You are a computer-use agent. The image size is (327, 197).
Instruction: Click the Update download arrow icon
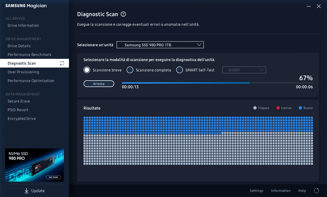click(x=27, y=191)
